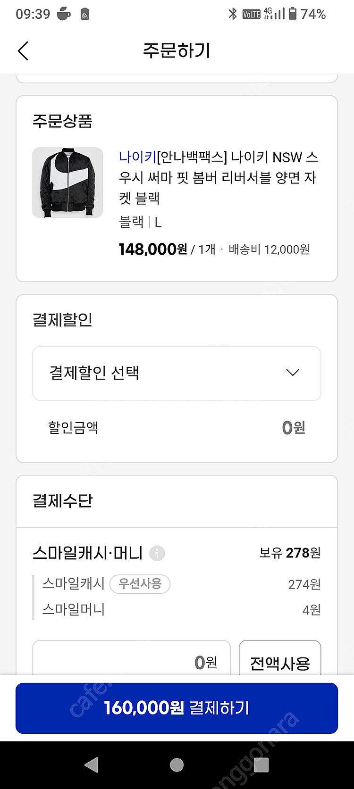Open the Nike jacket product thumbnail

(67, 183)
